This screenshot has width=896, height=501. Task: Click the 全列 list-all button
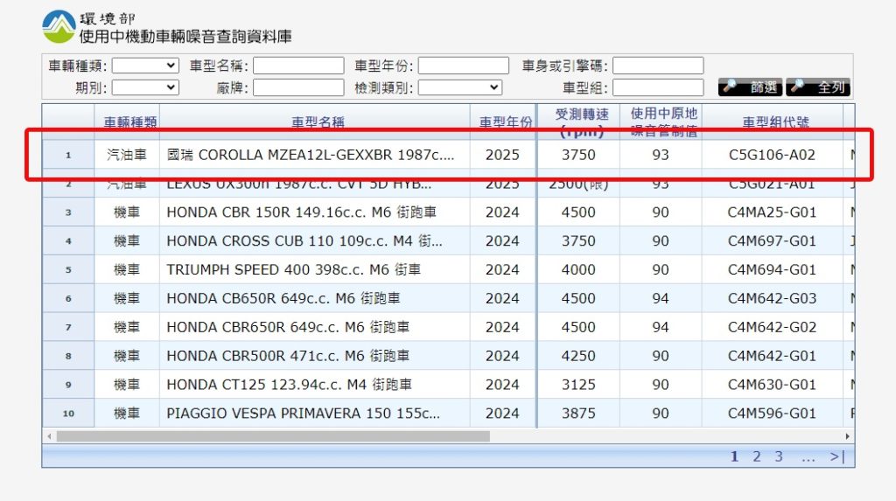click(x=818, y=87)
